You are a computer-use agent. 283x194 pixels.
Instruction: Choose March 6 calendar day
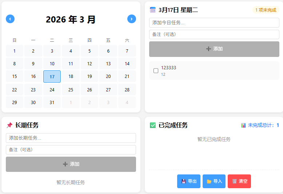(108, 51)
